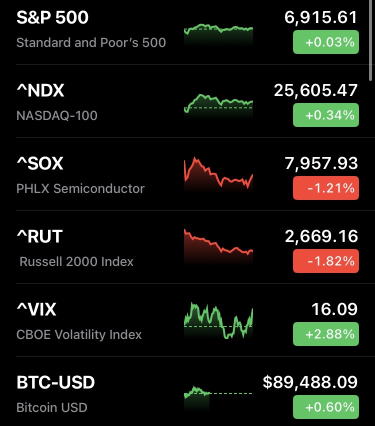Click the ^VIX +2.88% green badge
Screen dimensions: 375x426
[325, 334]
